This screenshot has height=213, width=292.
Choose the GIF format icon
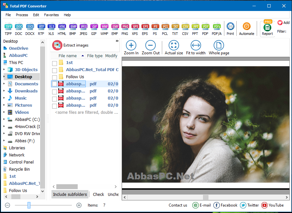point(94,29)
